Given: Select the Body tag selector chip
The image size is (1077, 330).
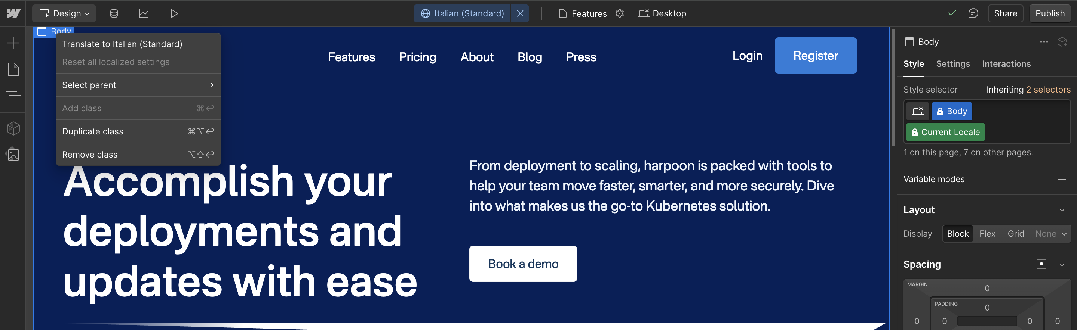Looking at the screenshot, I should point(952,111).
